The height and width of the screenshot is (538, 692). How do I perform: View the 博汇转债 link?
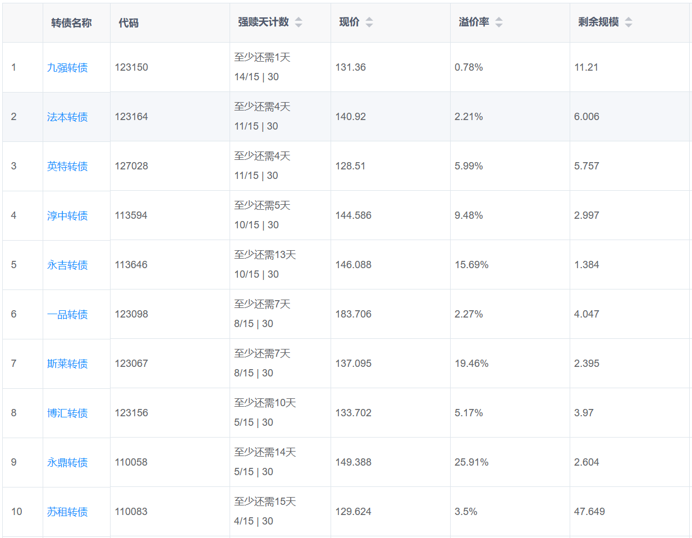(x=67, y=413)
